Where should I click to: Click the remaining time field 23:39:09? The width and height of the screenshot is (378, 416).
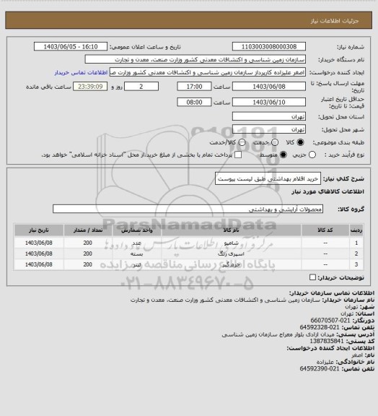[90, 87]
